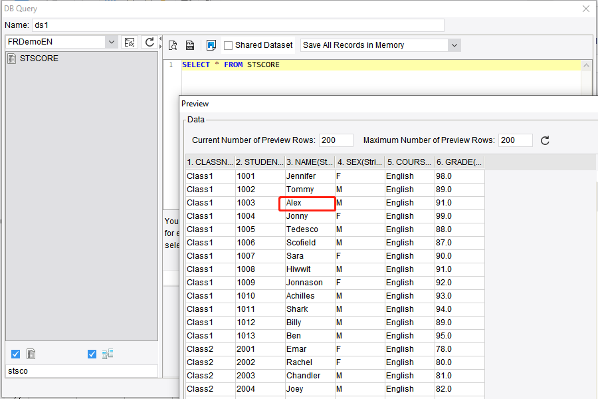This screenshot has width=598, height=399.
Task: Enable the Shared Dataset checkbox
Action: pos(228,45)
